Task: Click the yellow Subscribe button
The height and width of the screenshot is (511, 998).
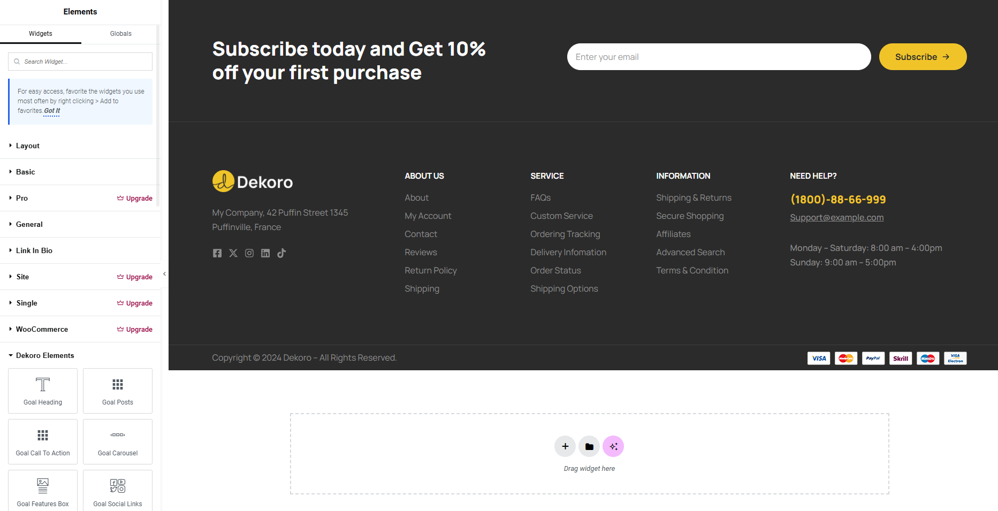Action: pyautogui.click(x=923, y=57)
